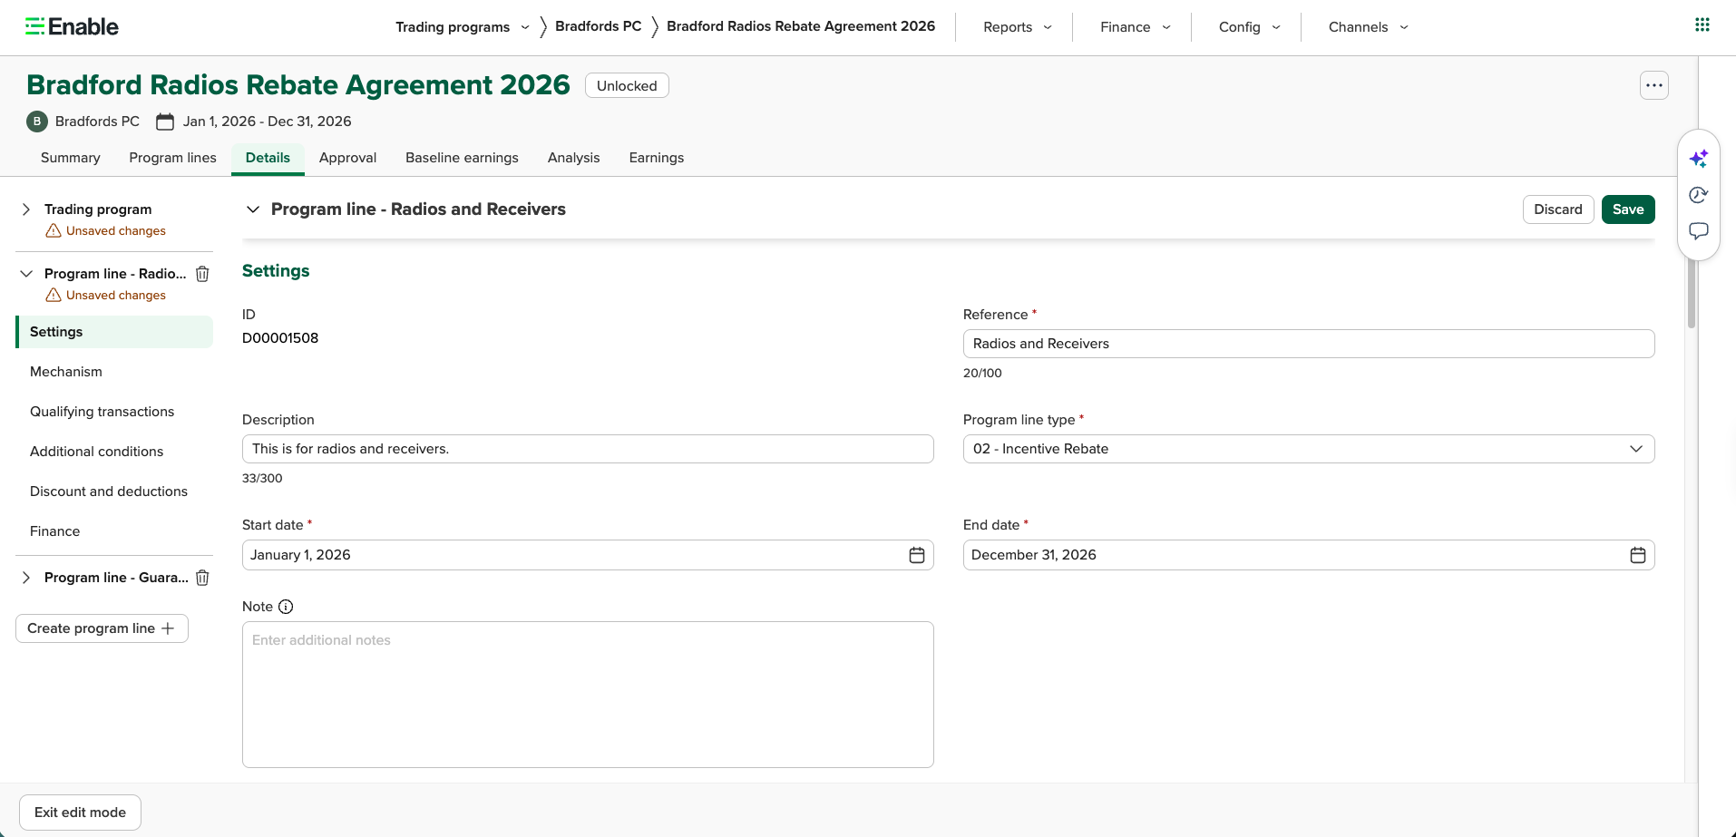Select the Details tab

(268, 158)
